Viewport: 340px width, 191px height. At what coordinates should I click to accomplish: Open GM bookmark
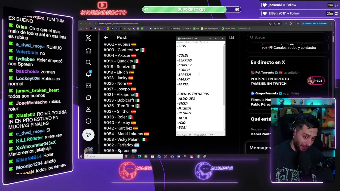(x=196, y=28)
